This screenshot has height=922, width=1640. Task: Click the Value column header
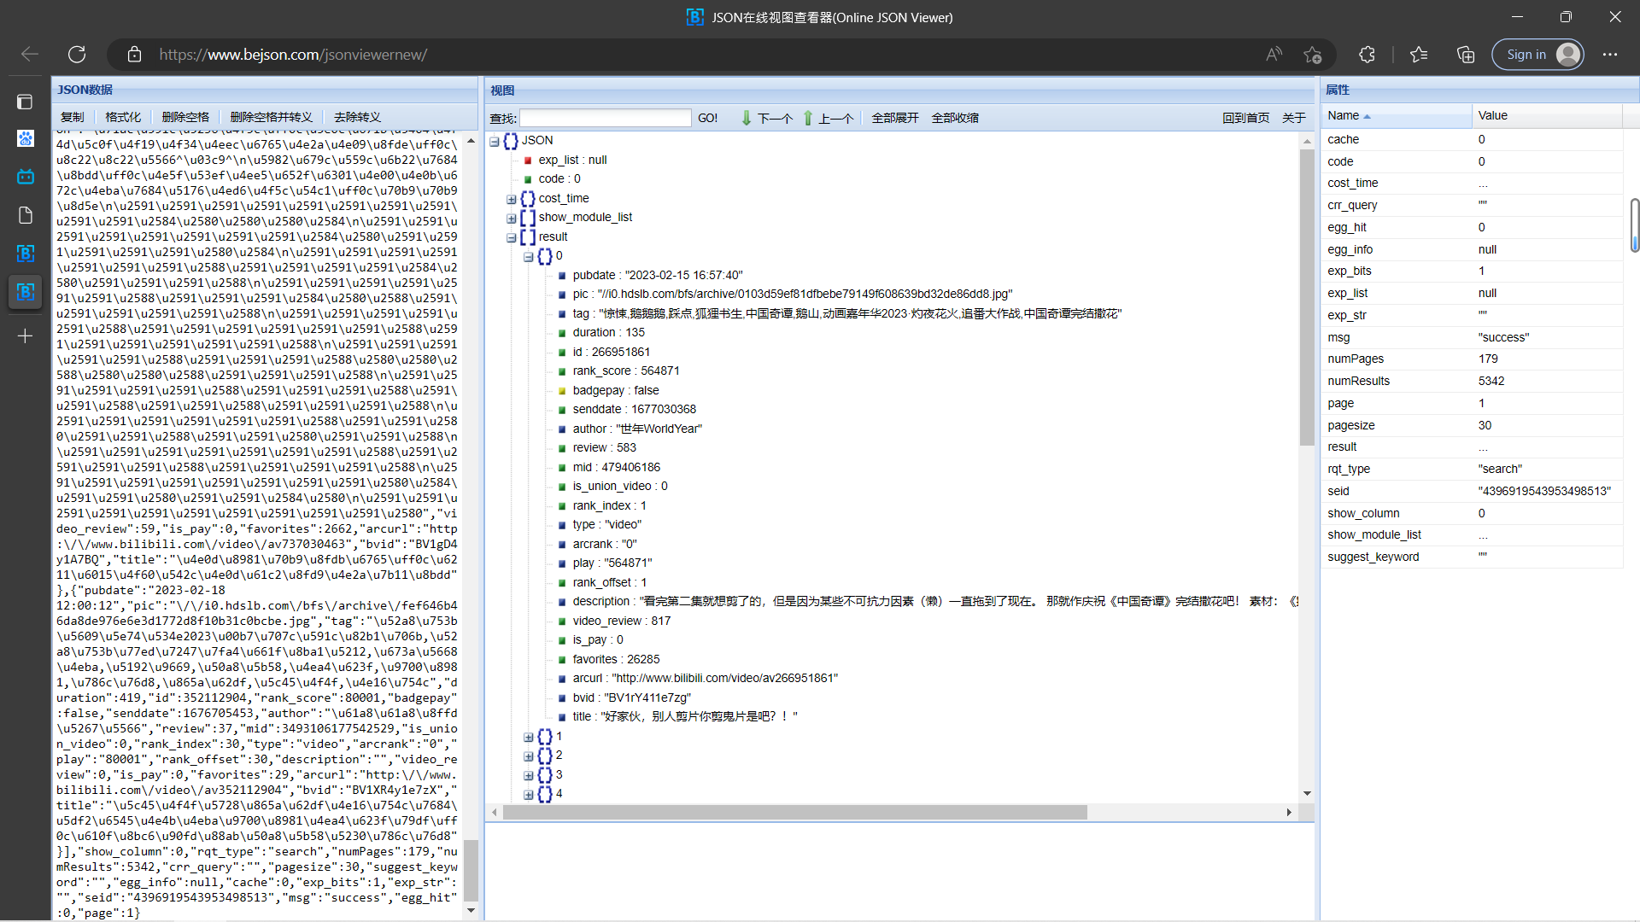point(1547,115)
